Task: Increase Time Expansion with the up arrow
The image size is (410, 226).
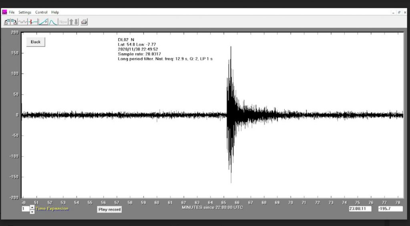Action: coord(32,207)
